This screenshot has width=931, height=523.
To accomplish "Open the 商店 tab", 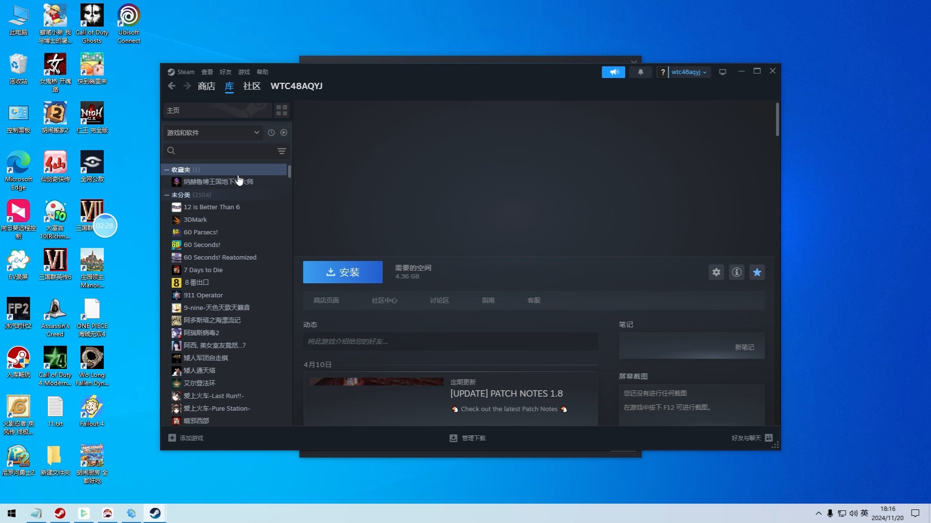I will tap(206, 86).
